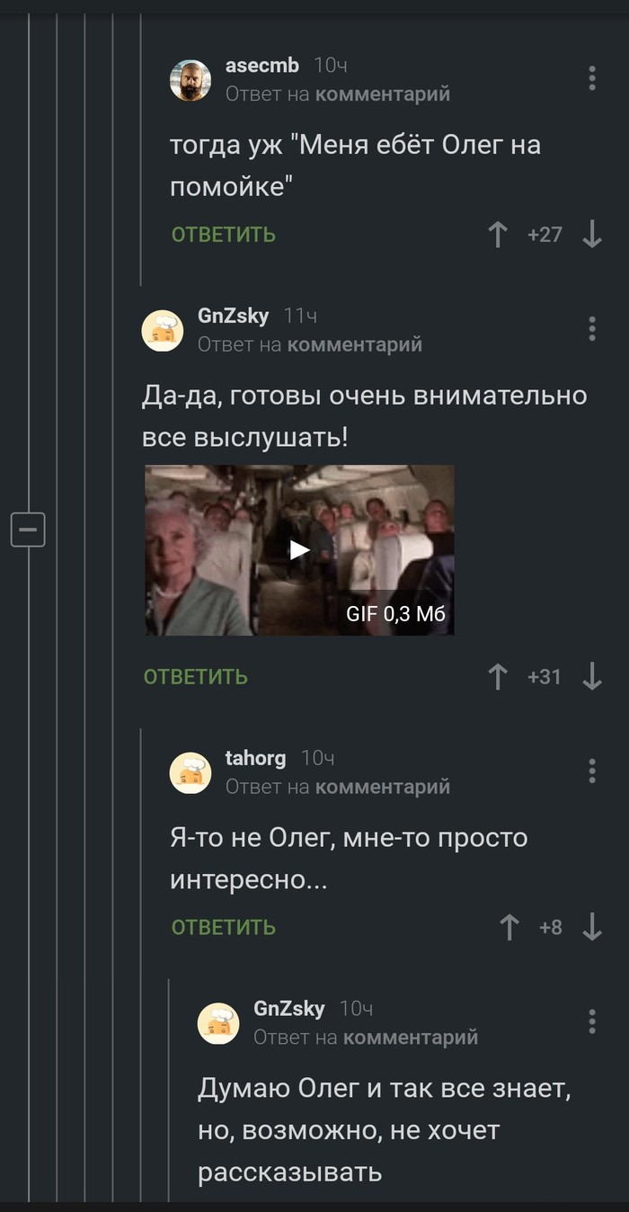This screenshot has width=629, height=1212.
Task: Open options menu for GnZsky's 11ч comment
Action: [592, 328]
